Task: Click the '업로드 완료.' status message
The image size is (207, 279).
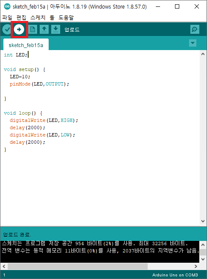Action: click(17, 234)
